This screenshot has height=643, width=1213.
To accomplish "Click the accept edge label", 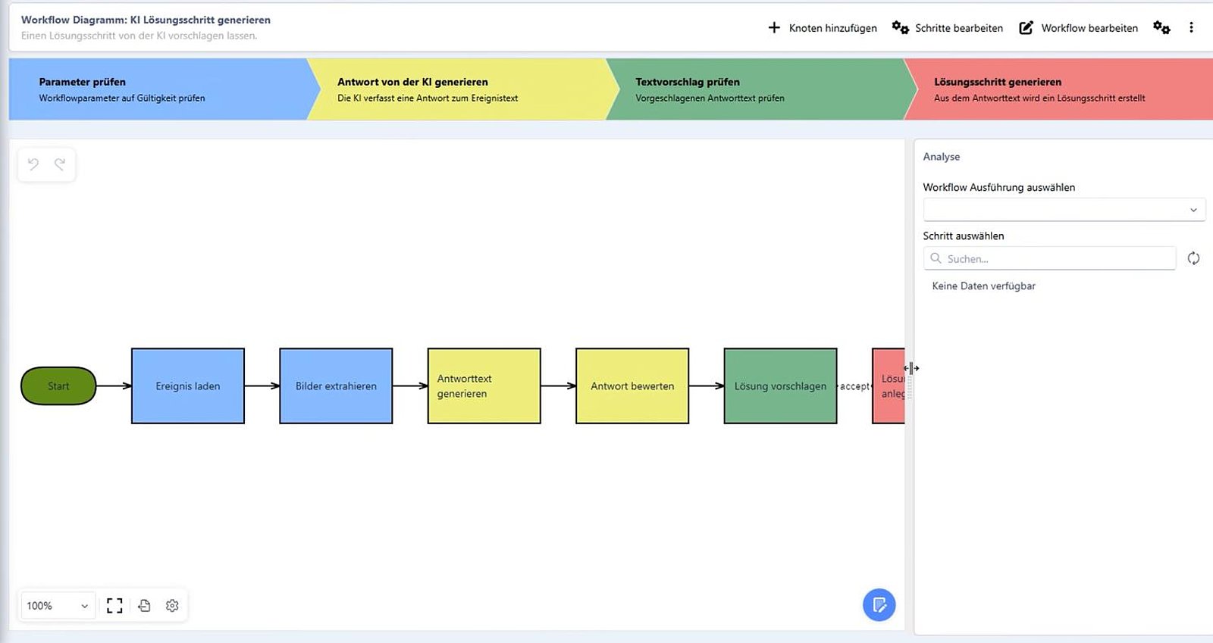I will (x=855, y=386).
